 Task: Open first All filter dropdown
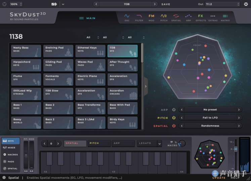pos(93,38)
